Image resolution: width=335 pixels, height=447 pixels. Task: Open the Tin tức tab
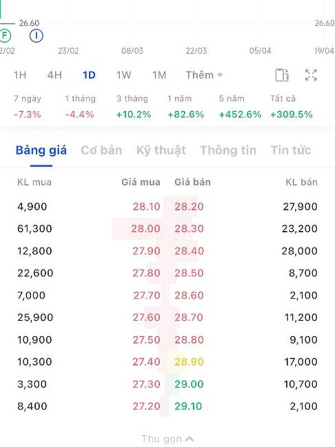tap(291, 150)
